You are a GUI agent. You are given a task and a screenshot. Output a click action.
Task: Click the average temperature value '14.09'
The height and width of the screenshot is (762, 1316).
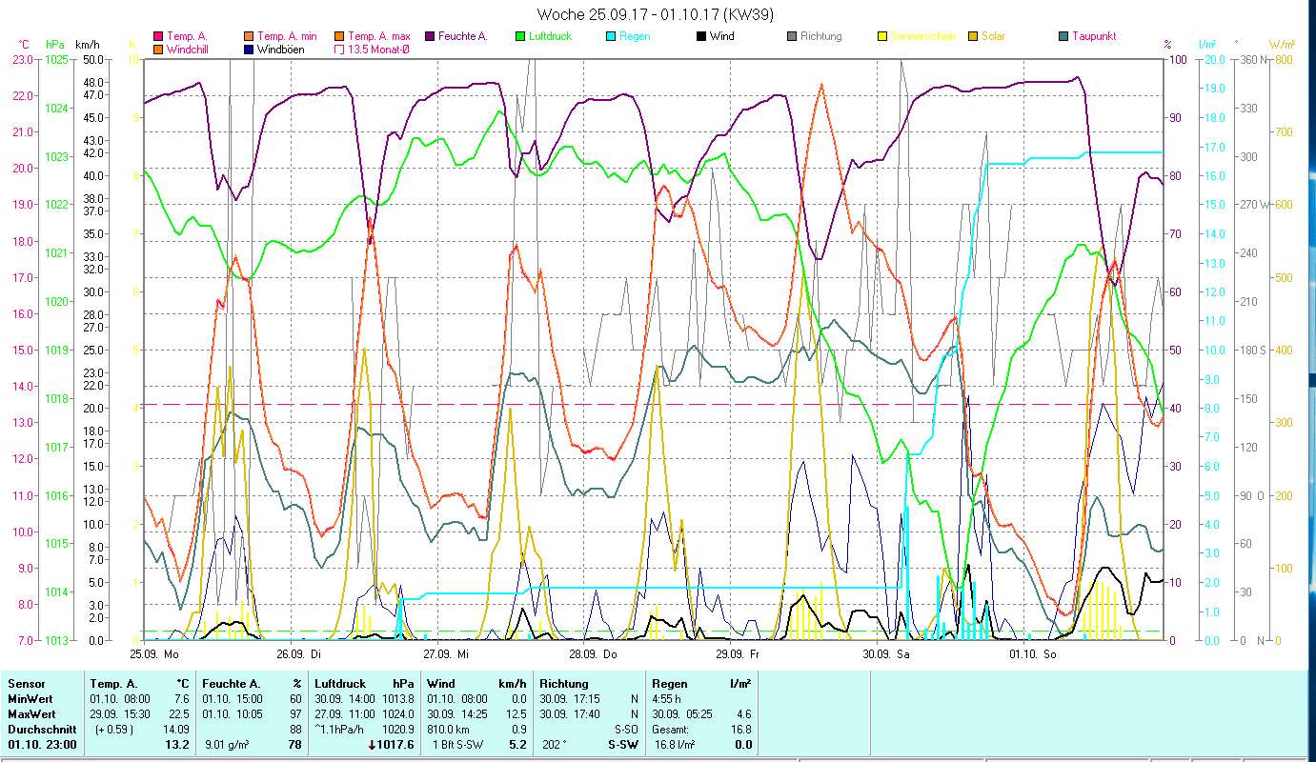(176, 730)
